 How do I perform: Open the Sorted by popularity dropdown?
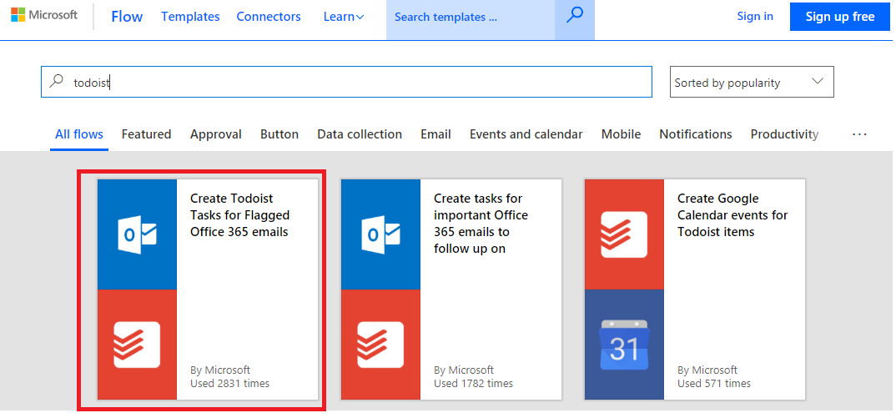tap(752, 82)
